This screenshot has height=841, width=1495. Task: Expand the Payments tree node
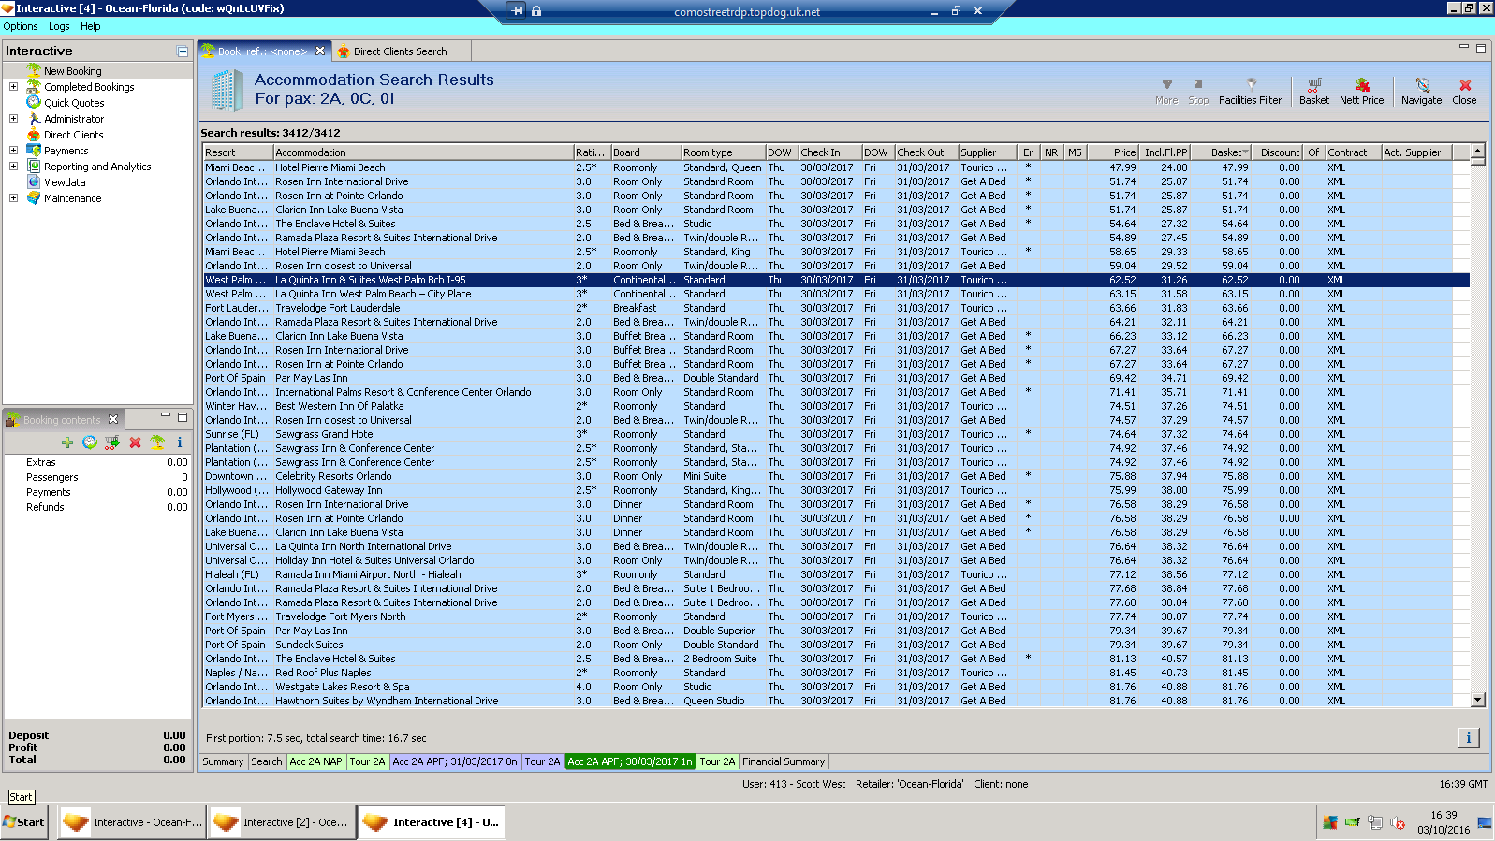coord(13,151)
